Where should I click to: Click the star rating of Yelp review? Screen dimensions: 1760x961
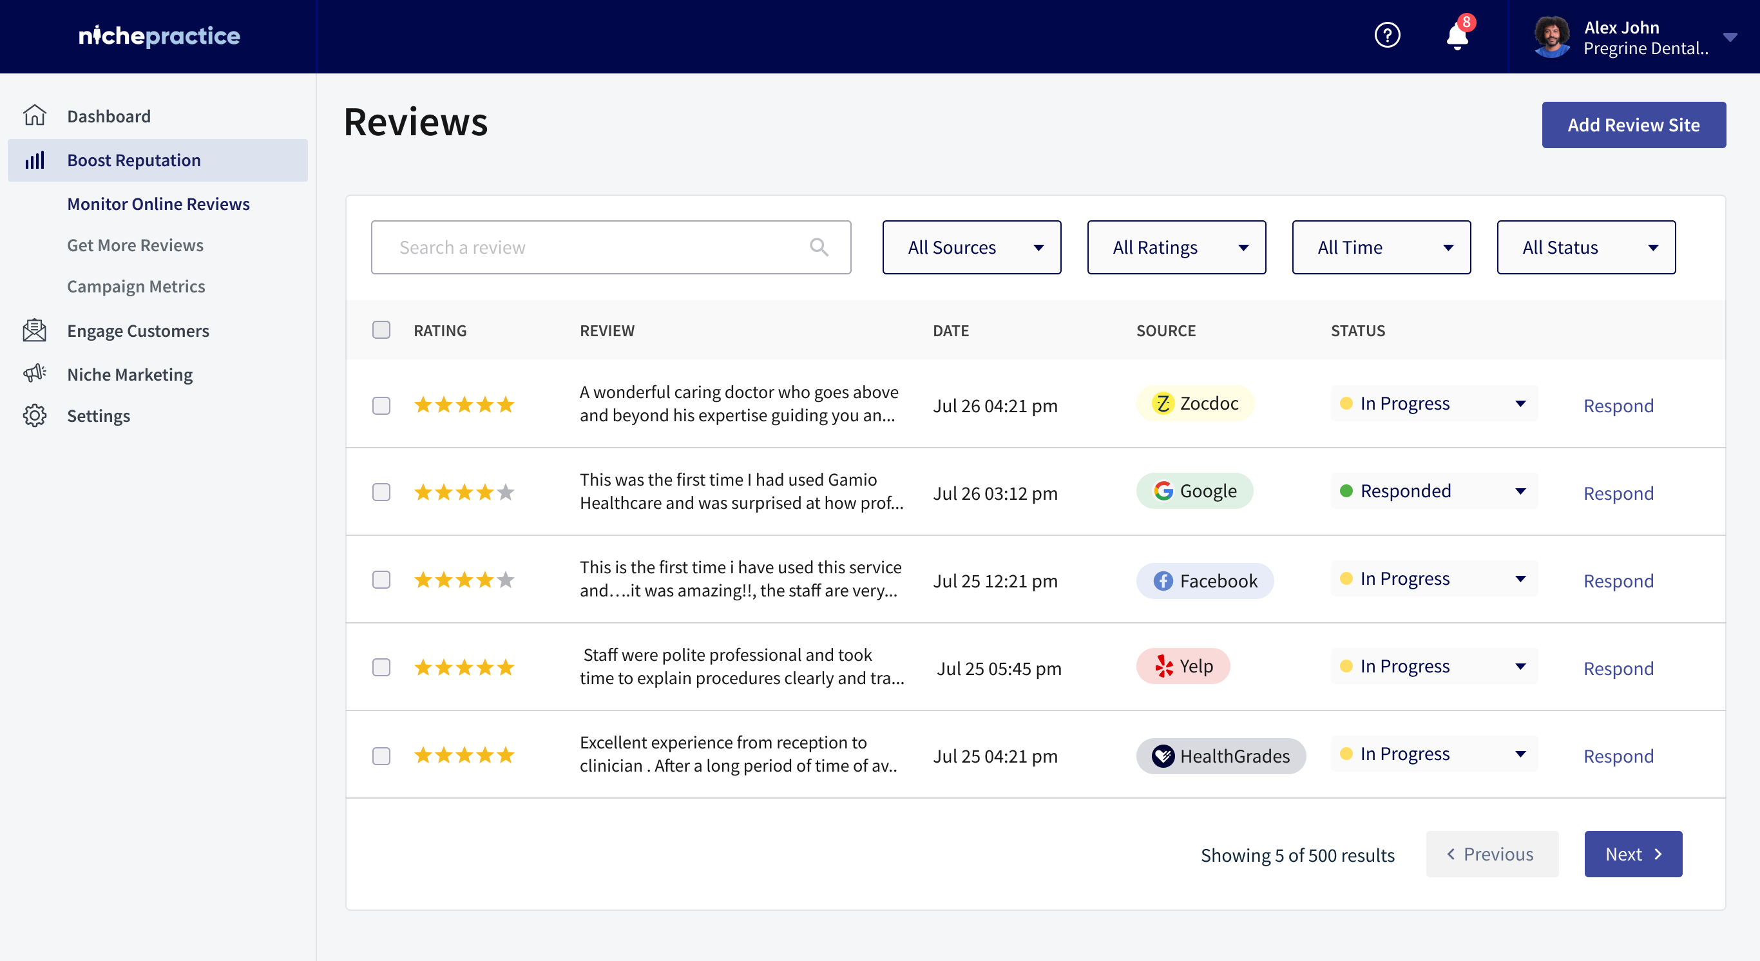464,667
